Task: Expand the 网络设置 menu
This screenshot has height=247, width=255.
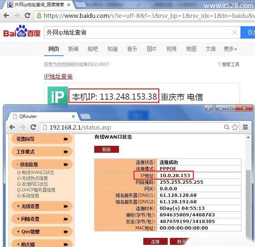Action: point(42,219)
